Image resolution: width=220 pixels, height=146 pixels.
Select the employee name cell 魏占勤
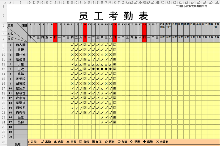click(x=21, y=45)
